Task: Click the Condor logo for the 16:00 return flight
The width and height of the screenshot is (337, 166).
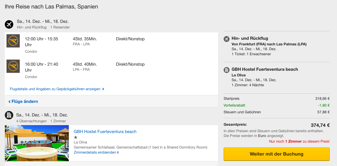Action: point(13,66)
